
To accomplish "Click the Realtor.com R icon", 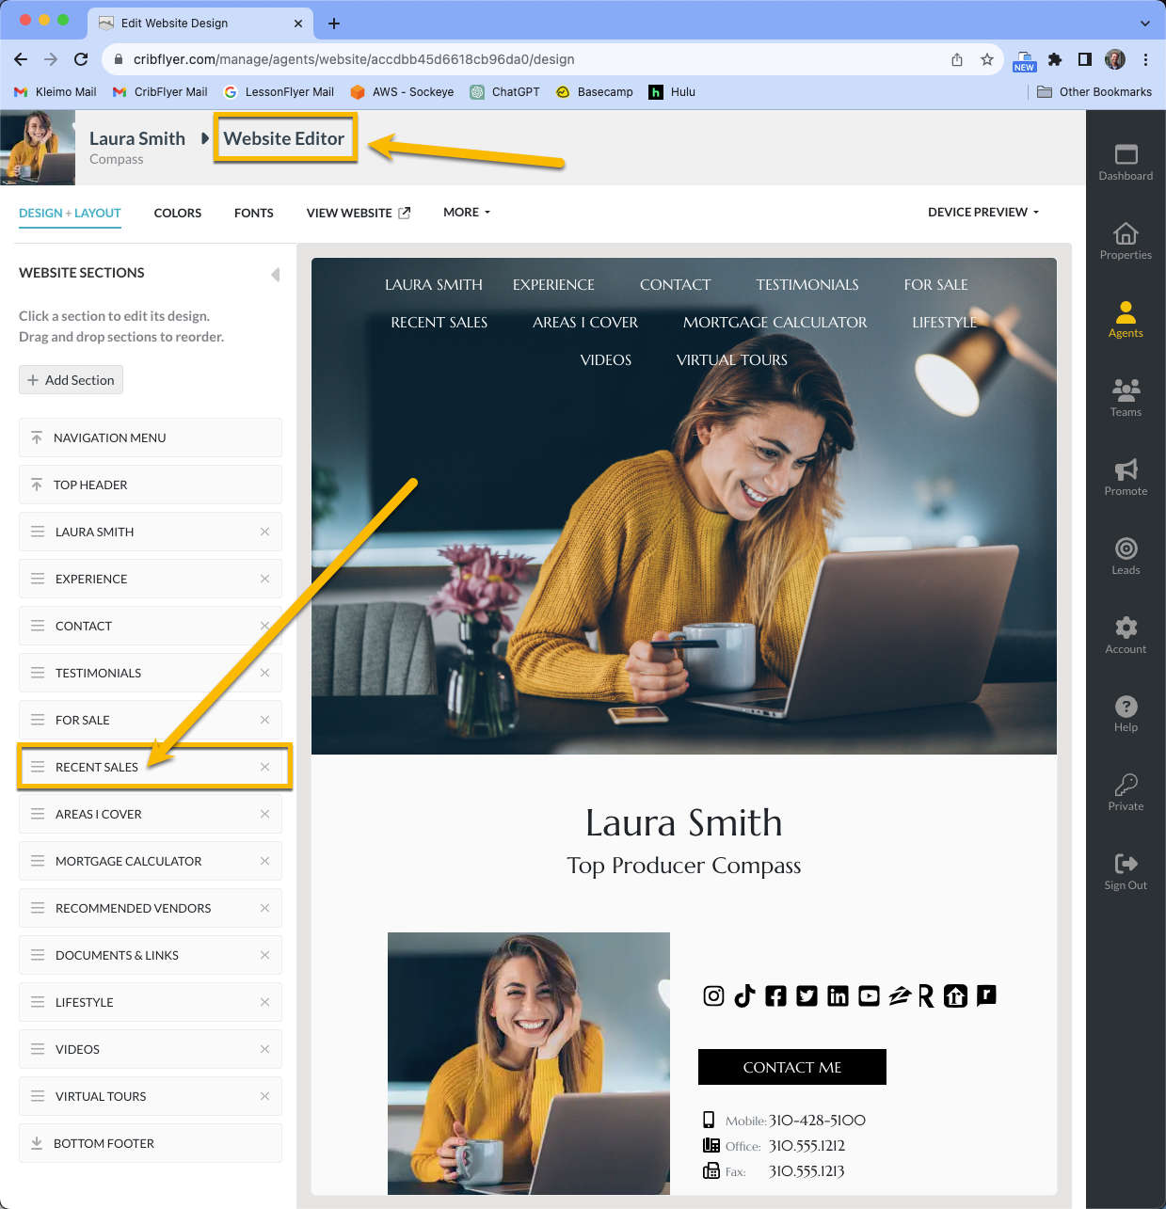I will pyautogui.click(x=926, y=995).
